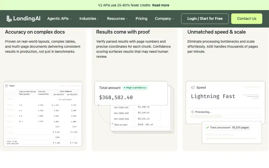
Task: Click the Unmatched speed & scale heading
Action: [217, 32]
